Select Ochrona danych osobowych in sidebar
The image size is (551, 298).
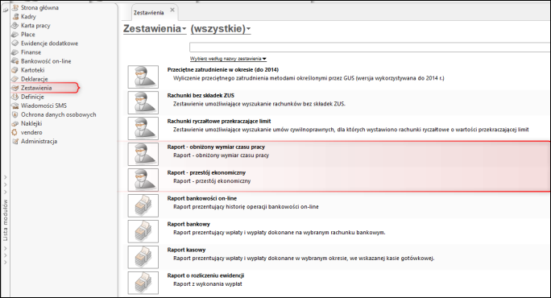pos(58,114)
